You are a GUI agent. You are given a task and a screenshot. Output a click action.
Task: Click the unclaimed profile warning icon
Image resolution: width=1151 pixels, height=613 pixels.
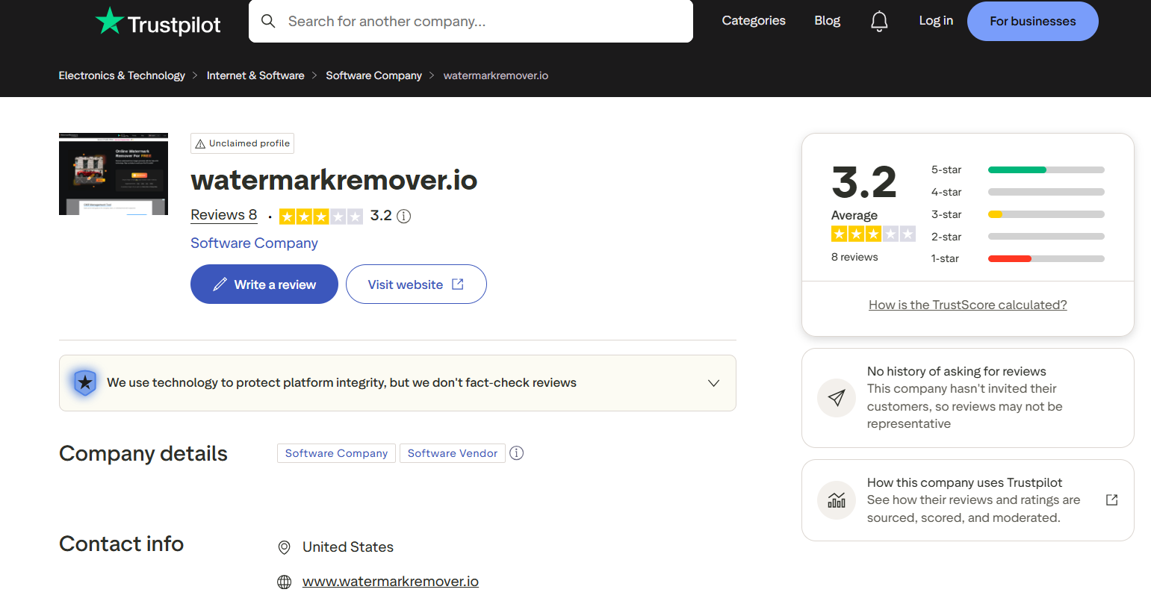200,144
